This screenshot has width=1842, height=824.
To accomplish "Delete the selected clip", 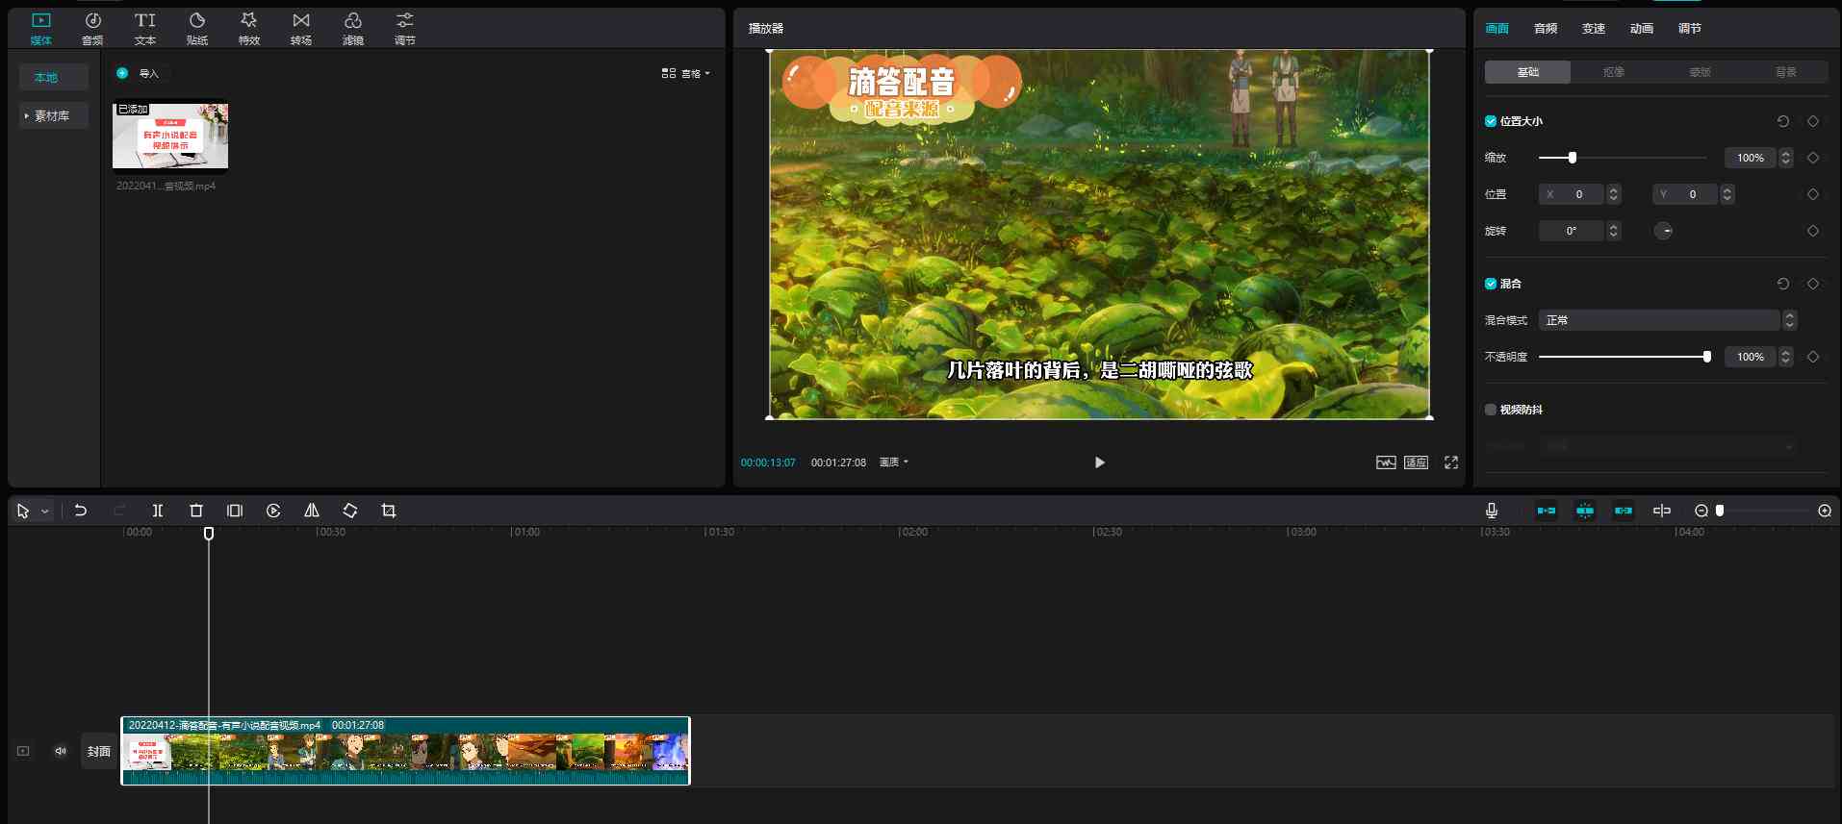I will click(x=196, y=511).
